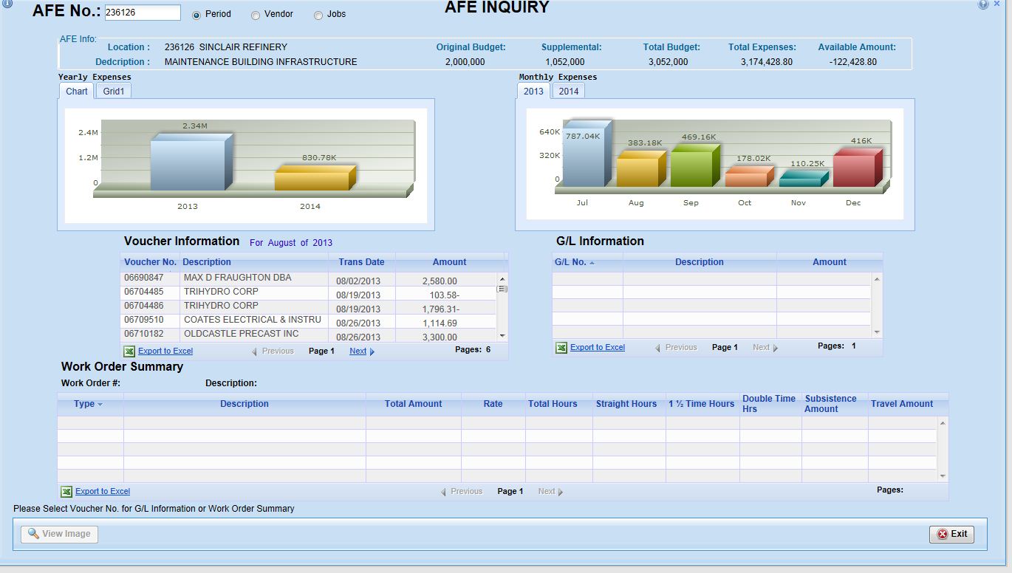Viewport: 1012px width, 573px height.
Task: Click the red X icon on Exit
Action: (x=942, y=535)
